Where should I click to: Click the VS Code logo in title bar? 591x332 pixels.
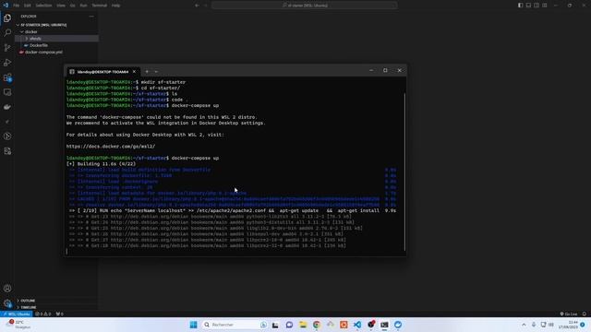pos(6,6)
